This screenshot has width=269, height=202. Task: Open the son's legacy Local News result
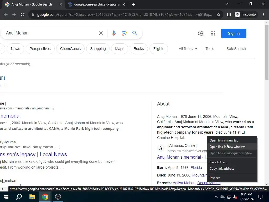[33, 154]
